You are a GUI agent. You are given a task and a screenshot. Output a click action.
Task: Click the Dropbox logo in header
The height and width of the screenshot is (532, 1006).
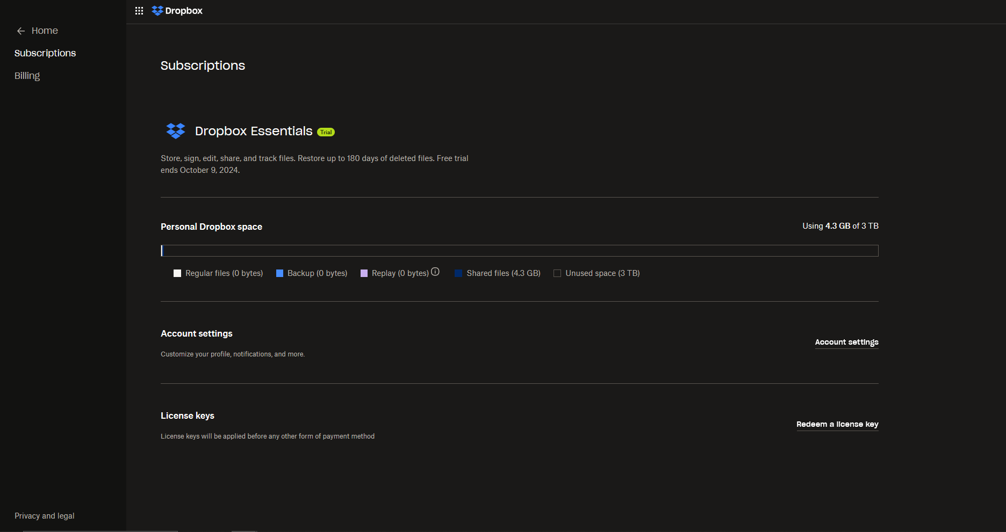tap(177, 11)
